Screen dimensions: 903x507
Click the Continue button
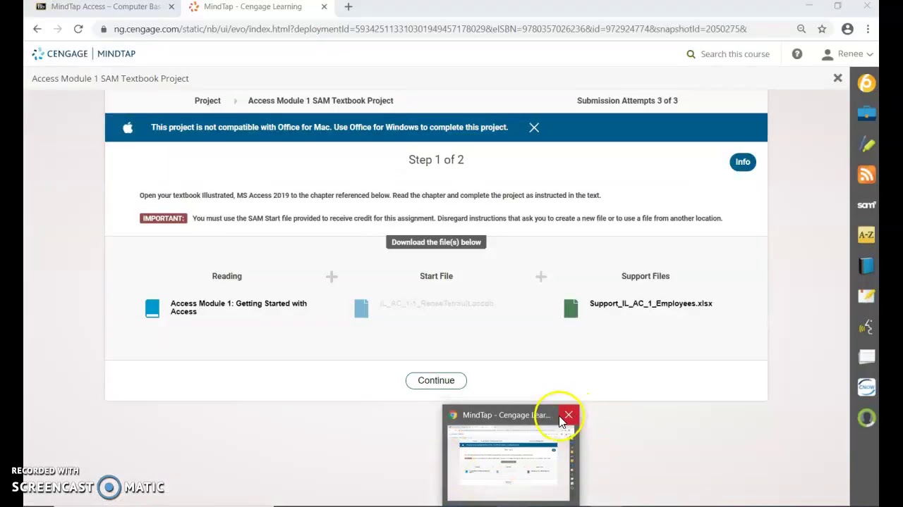pyautogui.click(x=436, y=380)
